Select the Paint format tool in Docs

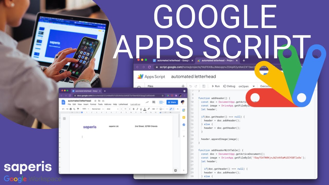point(78,109)
